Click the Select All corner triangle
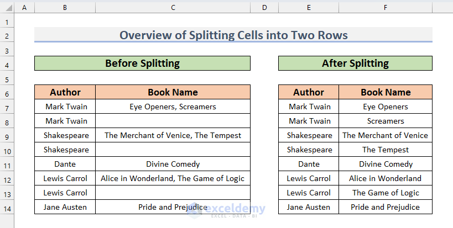The height and width of the screenshot is (228, 453). (7, 7)
